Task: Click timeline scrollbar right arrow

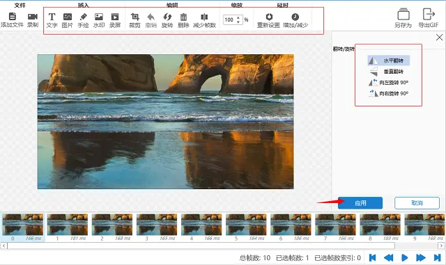Action: (441, 246)
